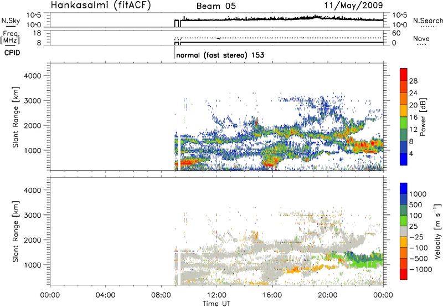
Task: Click the Velocity [m s-1] colorbar title
Action: 437,231
